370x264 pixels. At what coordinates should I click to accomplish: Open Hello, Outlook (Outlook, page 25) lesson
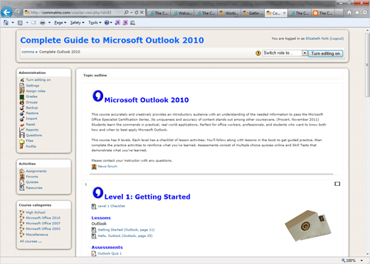coord(125,236)
